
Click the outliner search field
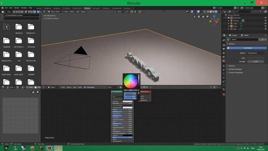pos(243,11)
